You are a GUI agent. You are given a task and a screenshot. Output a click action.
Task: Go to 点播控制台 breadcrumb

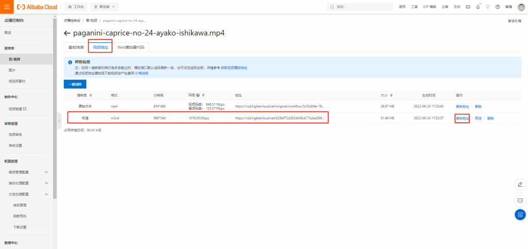point(72,21)
